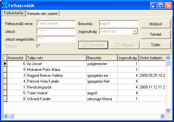
Task: Click the 2009.09.25 last login cell
Action: (x=152, y=75)
